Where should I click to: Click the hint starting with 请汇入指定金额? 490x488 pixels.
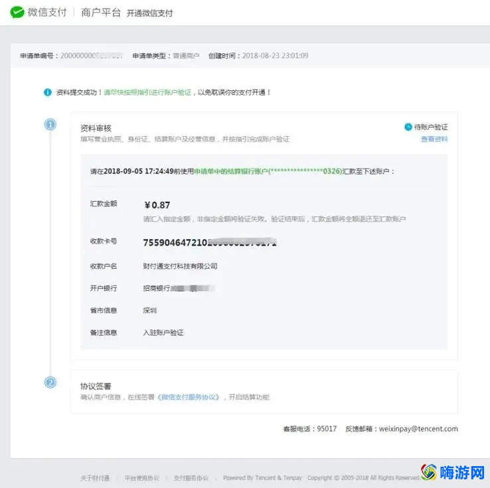pyautogui.click(x=274, y=219)
